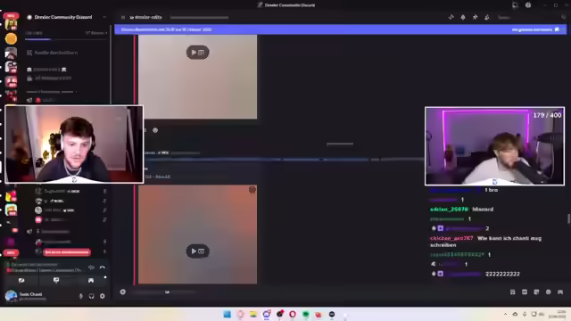Expand the system tray hidden icons chevron
This screenshot has width=571, height=321.
point(505,314)
